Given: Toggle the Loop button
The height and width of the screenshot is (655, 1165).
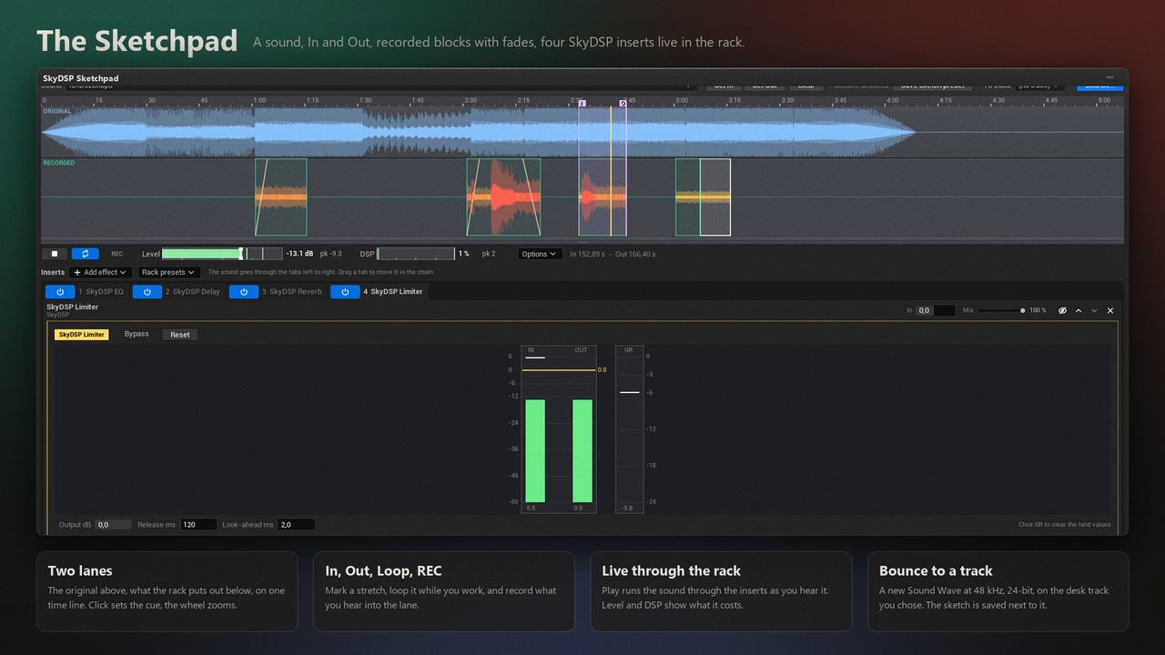Looking at the screenshot, I should [86, 254].
